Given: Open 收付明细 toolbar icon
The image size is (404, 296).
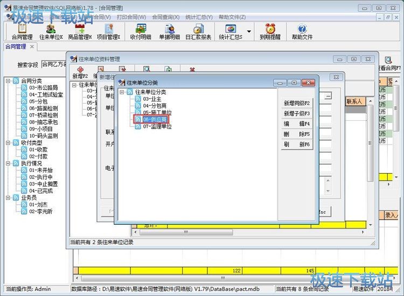Looking at the screenshot, I should [141, 31].
